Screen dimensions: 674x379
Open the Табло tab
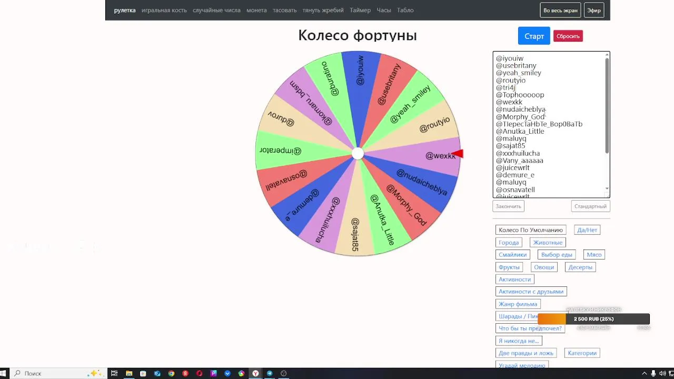[x=405, y=10]
